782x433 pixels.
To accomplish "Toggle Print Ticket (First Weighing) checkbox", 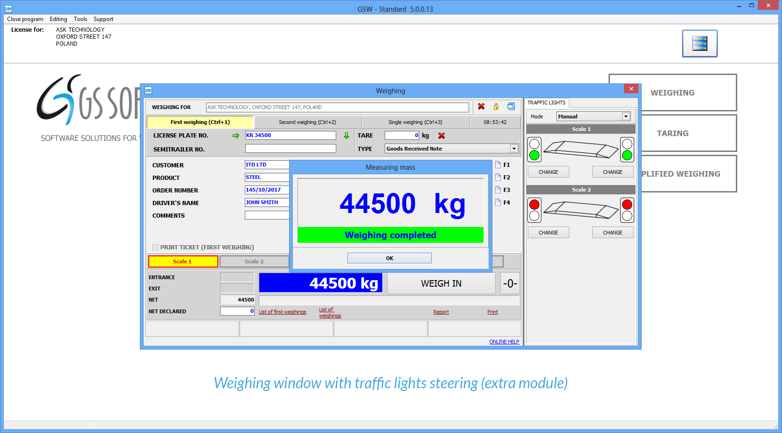I will pos(156,247).
